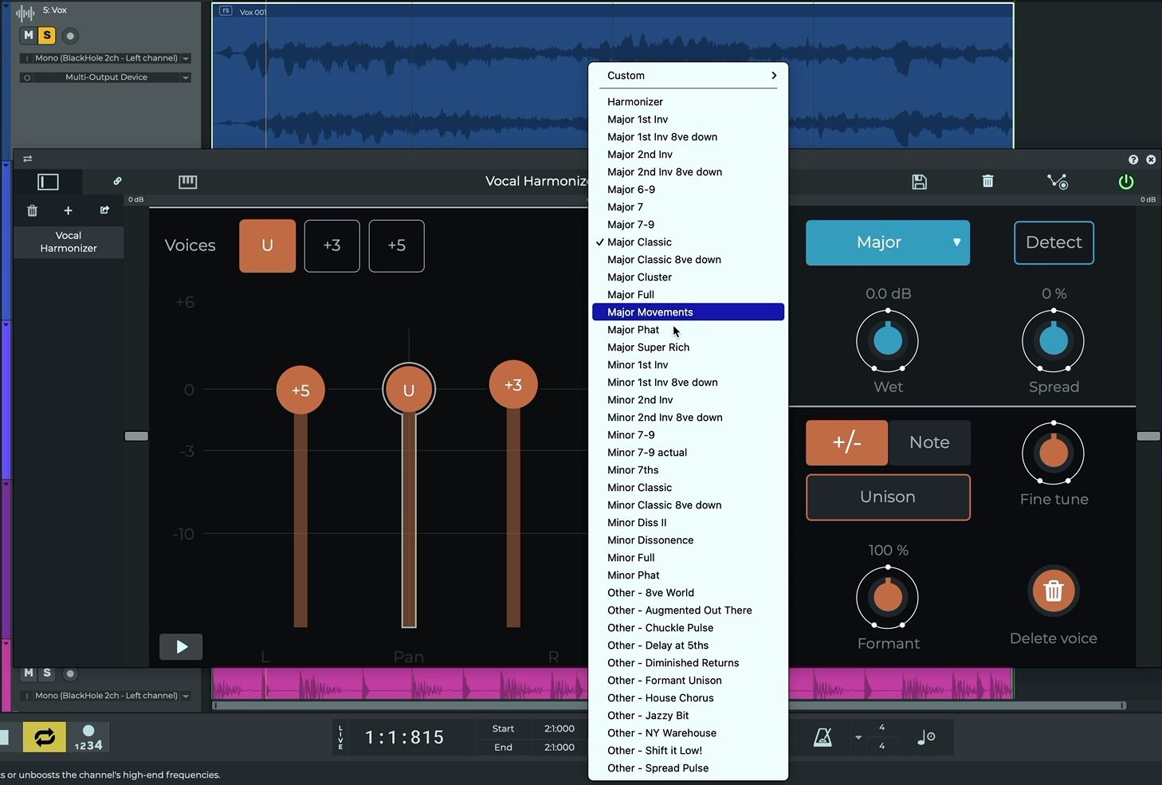Screen dimensions: 1162x785
Task: Choose Other - Chuckle Pulse preset
Action: click(689, 628)
